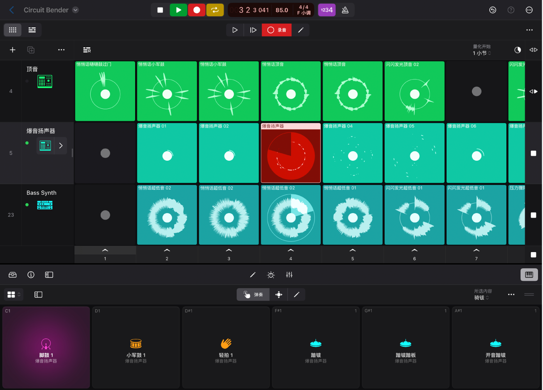The width and height of the screenshot is (543, 390).
Task: Switch to the Live Loops grid view
Action: [x=13, y=30]
